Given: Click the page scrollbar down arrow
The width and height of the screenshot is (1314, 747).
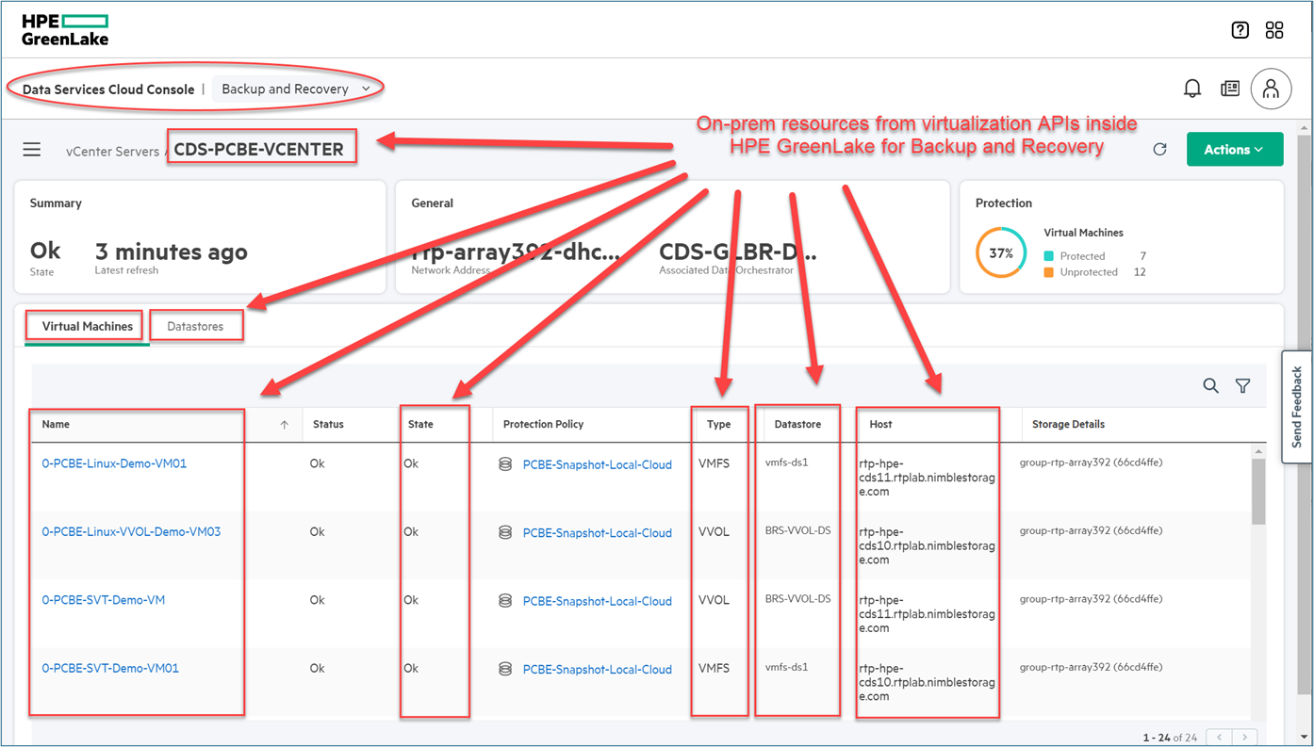Looking at the screenshot, I should 1305,737.
